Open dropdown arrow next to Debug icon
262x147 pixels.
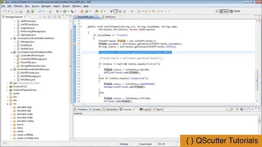coord(61,11)
